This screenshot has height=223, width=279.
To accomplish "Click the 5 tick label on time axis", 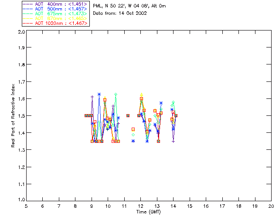I will (26, 206).
